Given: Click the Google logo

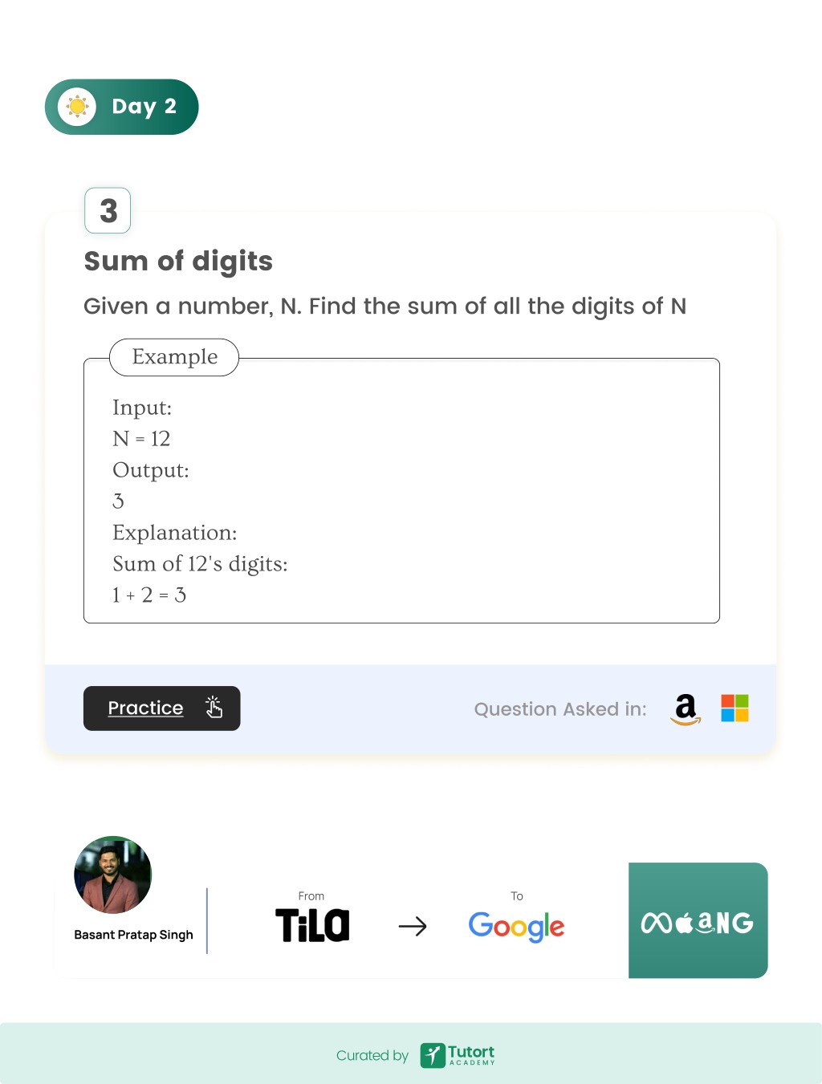Looking at the screenshot, I should click(x=516, y=927).
